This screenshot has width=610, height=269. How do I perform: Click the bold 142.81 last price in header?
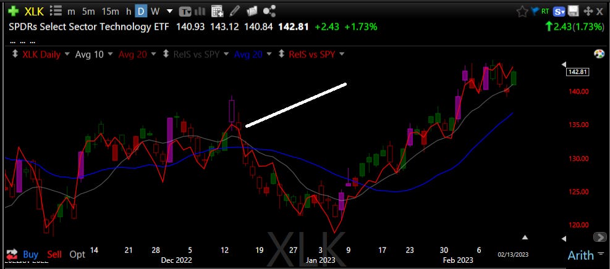click(x=294, y=27)
